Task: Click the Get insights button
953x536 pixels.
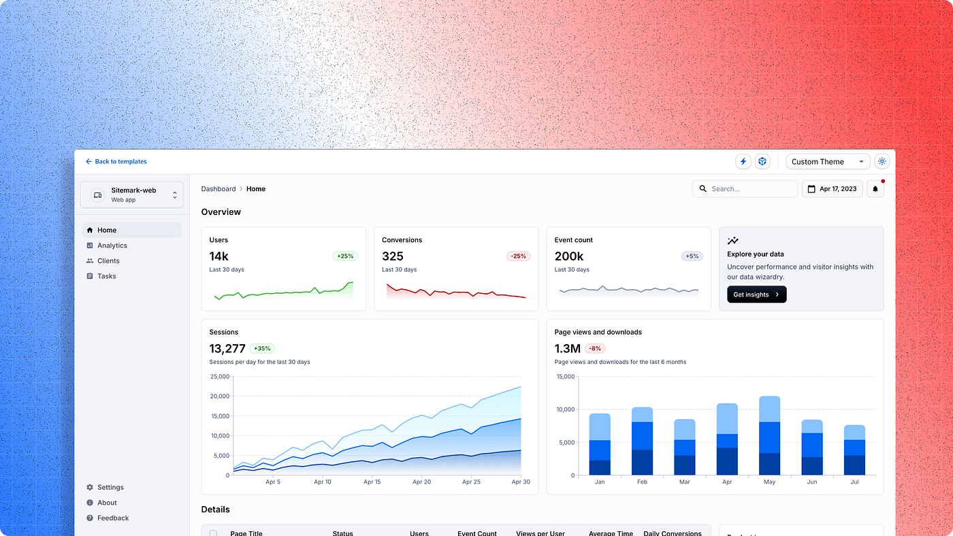Action: point(756,295)
